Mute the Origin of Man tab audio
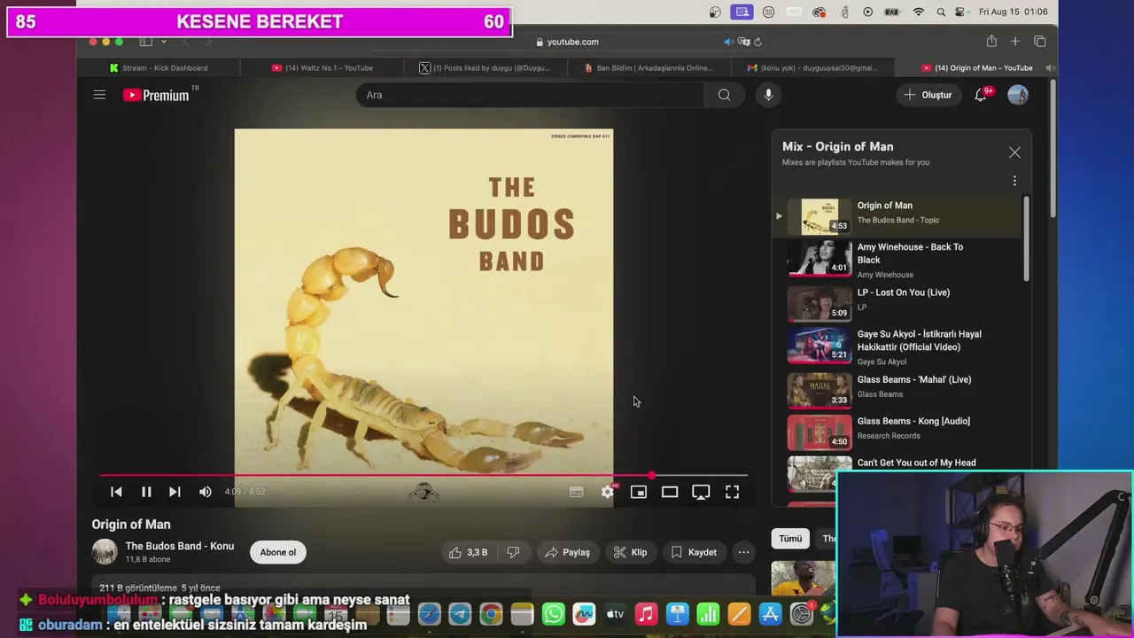This screenshot has height=638, width=1134. [1050, 67]
